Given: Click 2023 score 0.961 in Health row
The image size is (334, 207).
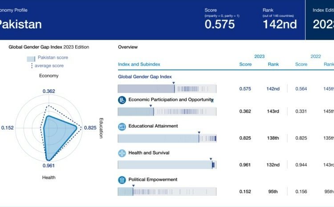Looking at the screenshot, I should [245, 165].
